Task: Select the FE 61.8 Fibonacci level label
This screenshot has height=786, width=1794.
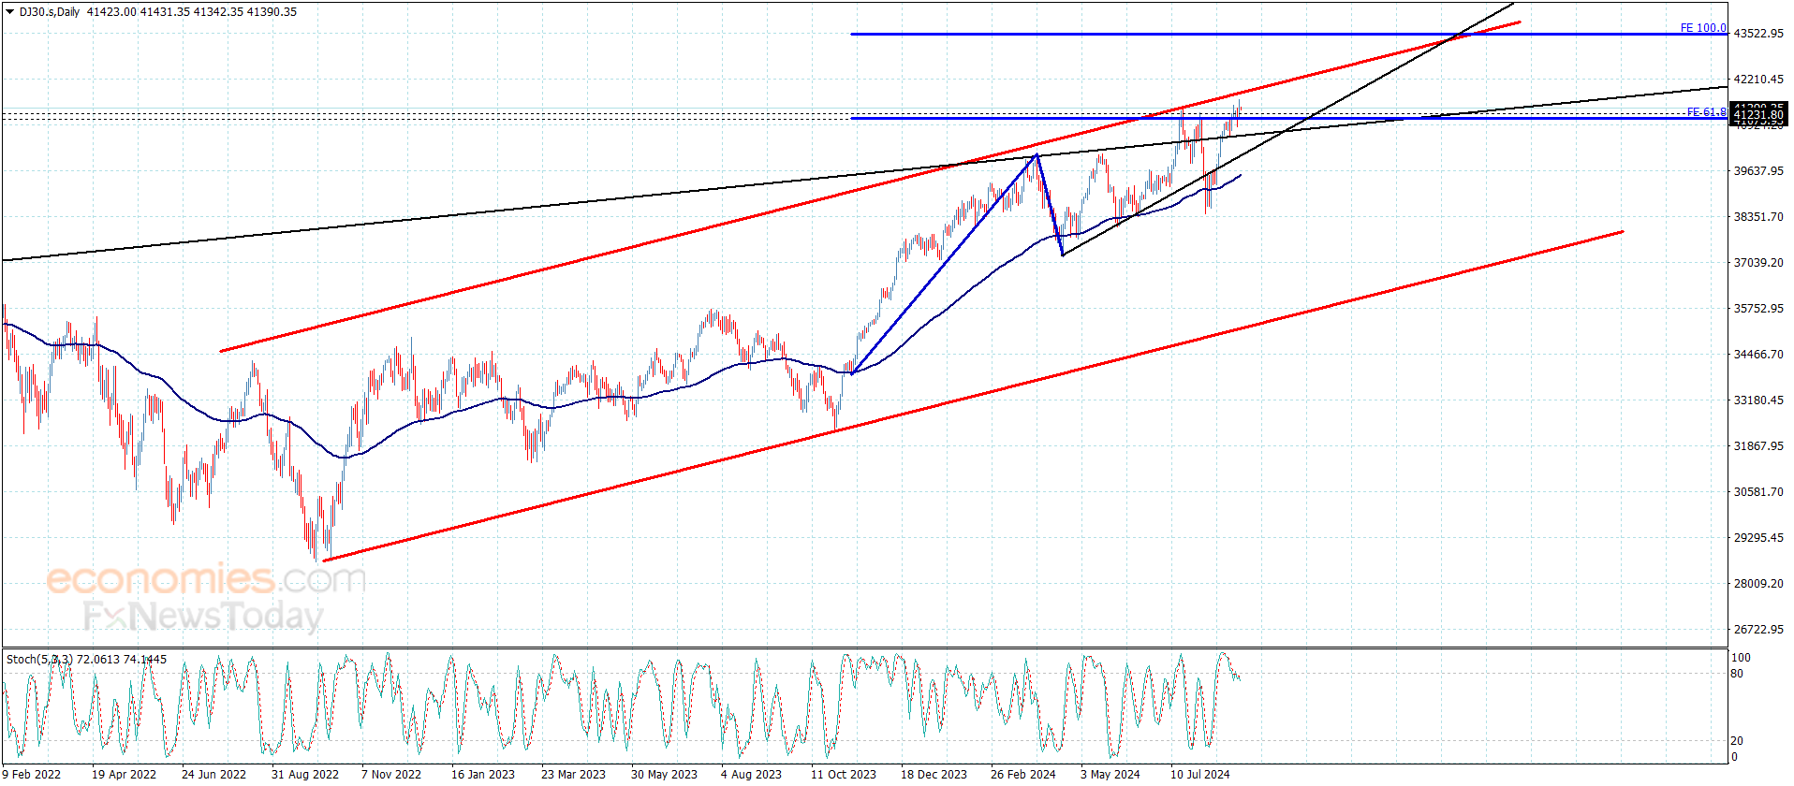Action: coord(1706,112)
